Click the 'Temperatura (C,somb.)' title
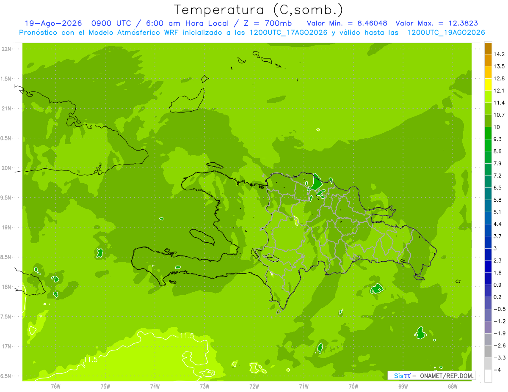508x392 pixels. (258, 9)
